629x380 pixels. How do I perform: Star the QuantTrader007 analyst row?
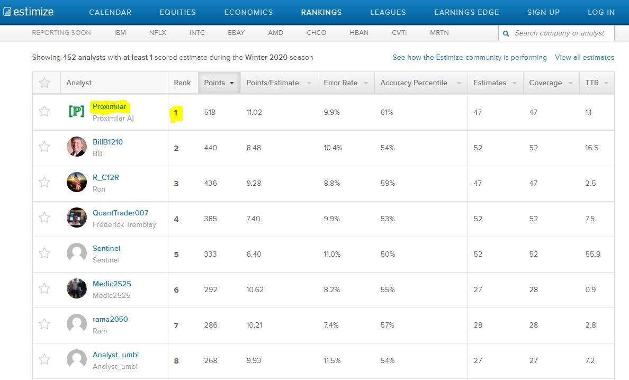[44, 218]
